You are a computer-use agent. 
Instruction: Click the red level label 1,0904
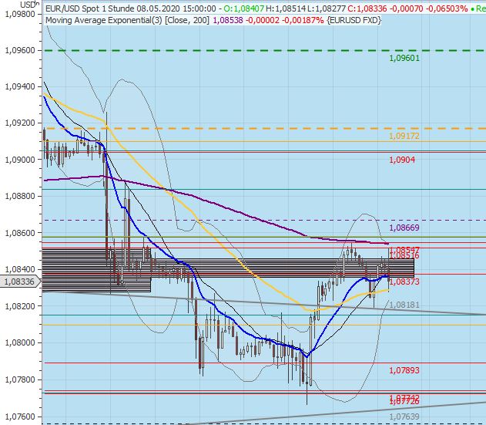click(402, 160)
